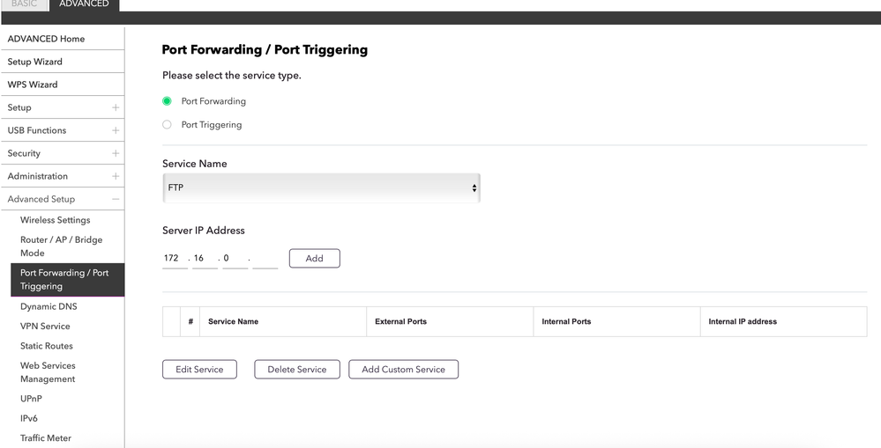Expand the Security menu plus icon
The width and height of the screenshot is (881, 448).
[116, 153]
